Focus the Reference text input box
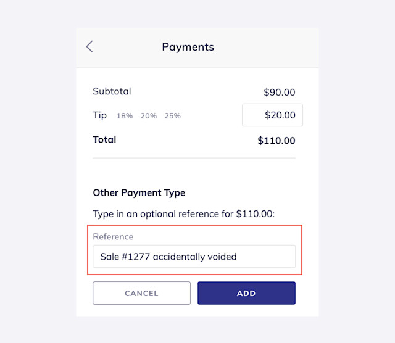The height and width of the screenshot is (343, 395). (194, 257)
